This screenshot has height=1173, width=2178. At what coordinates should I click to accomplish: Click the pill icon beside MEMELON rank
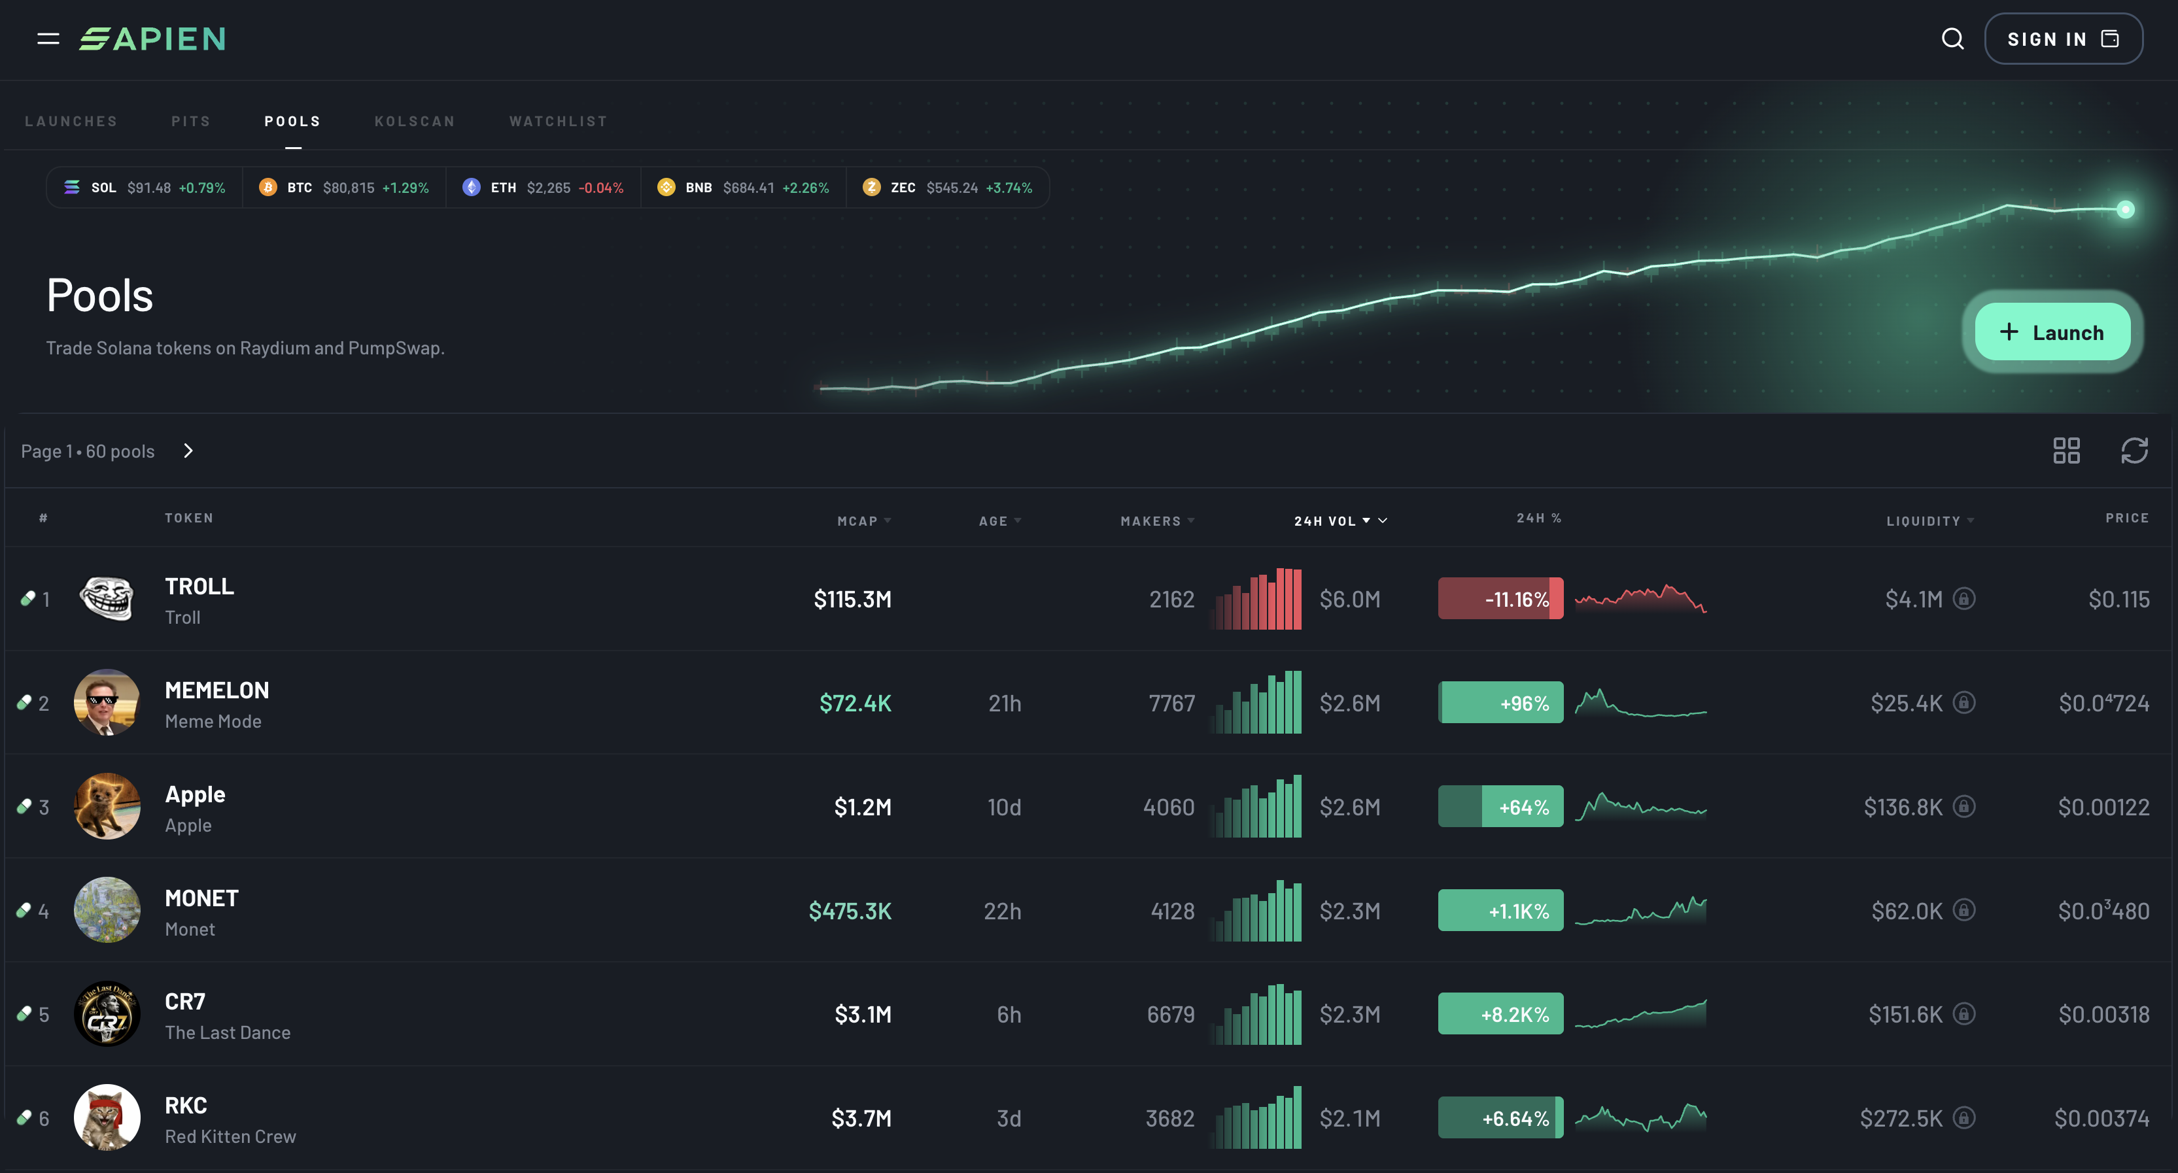[24, 702]
